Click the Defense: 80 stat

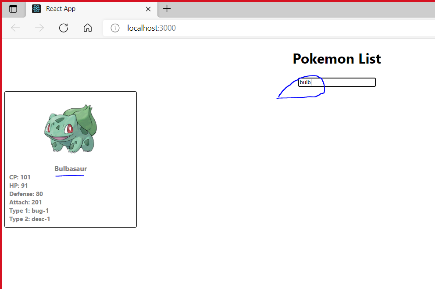(26, 194)
